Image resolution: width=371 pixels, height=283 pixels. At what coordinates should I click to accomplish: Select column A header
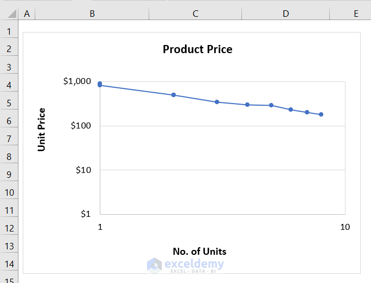(27, 14)
